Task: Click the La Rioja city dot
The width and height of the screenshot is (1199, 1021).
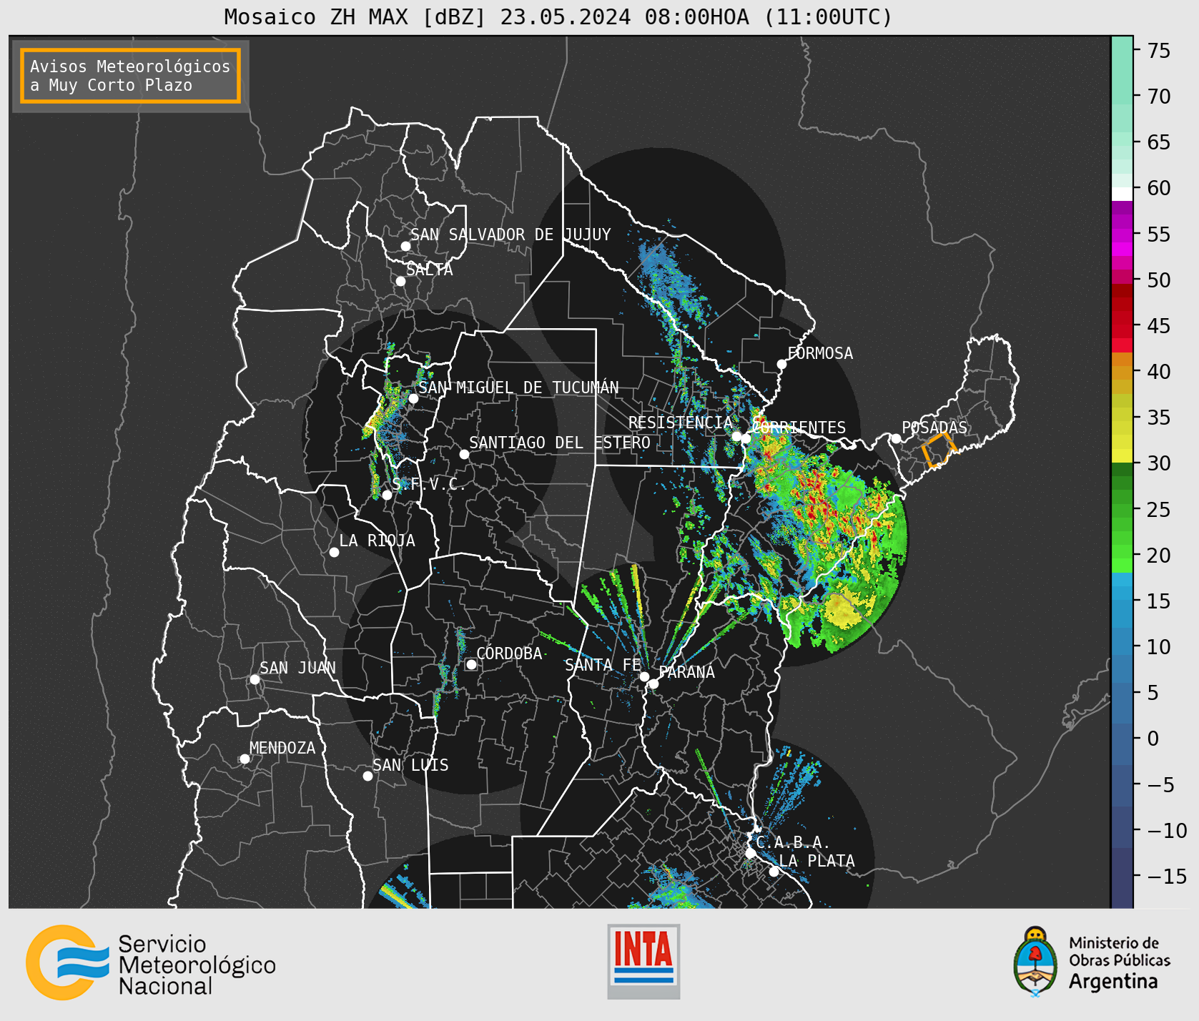Action: coord(334,552)
